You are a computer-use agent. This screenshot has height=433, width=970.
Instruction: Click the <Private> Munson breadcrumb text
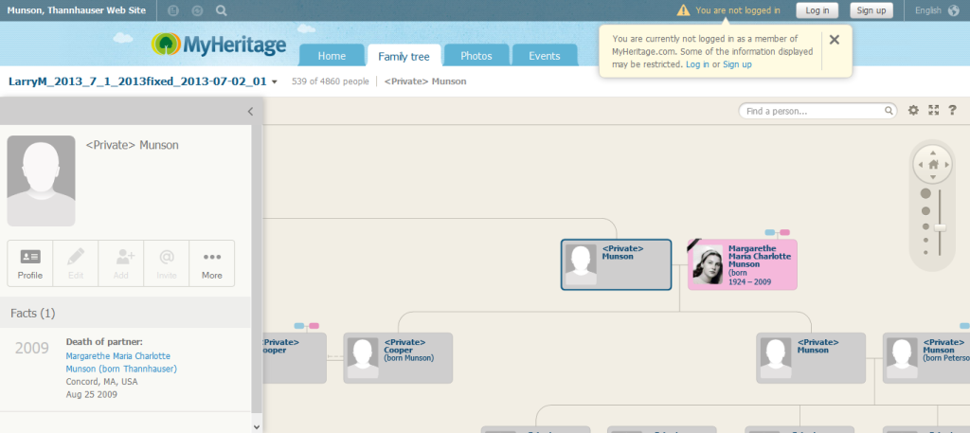[425, 81]
